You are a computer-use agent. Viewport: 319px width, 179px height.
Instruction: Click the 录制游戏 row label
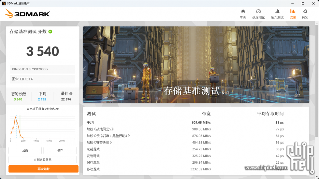coord(93,149)
